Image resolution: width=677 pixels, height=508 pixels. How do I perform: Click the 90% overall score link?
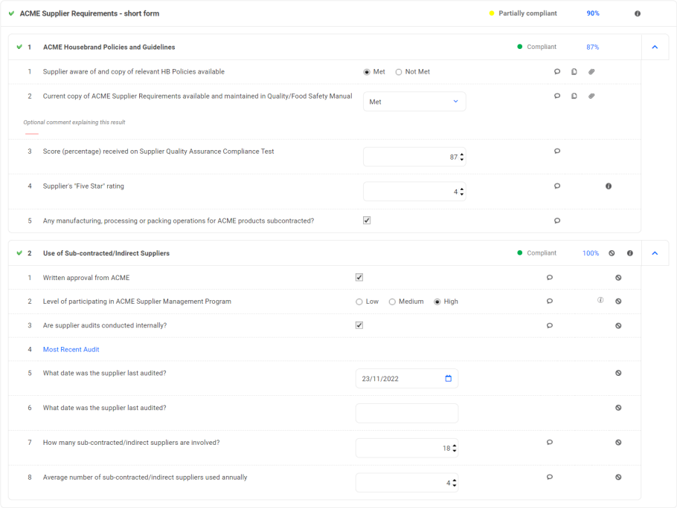[593, 13]
